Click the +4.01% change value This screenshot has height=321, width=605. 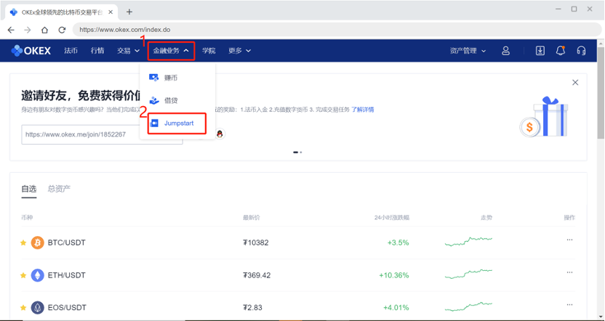point(396,307)
